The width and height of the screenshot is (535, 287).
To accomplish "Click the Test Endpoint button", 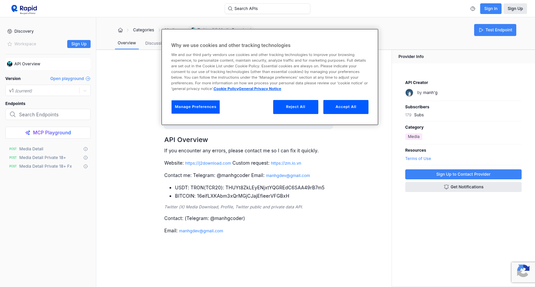I will pyautogui.click(x=495, y=30).
